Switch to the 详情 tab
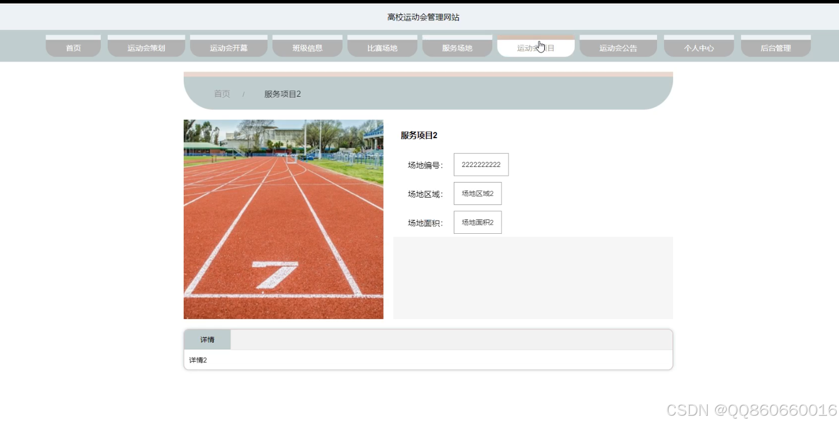The width and height of the screenshot is (839, 425). tap(207, 339)
